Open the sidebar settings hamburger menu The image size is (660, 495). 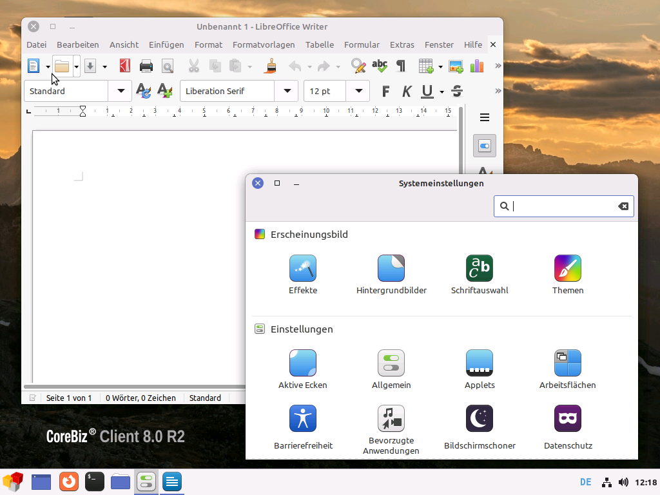tap(485, 117)
